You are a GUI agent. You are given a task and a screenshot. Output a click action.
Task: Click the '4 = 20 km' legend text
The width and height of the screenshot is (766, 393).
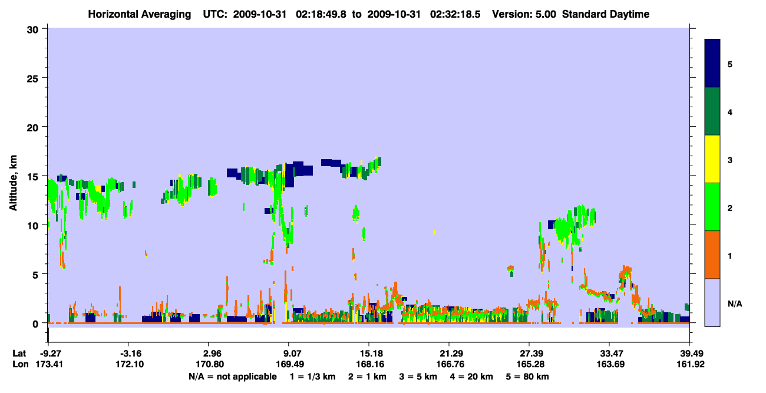point(475,377)
